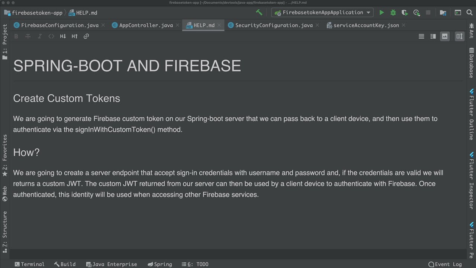Screen dimensions: 476x268
Task: Close the AppController.java tab
Action: tap(178, 25)
